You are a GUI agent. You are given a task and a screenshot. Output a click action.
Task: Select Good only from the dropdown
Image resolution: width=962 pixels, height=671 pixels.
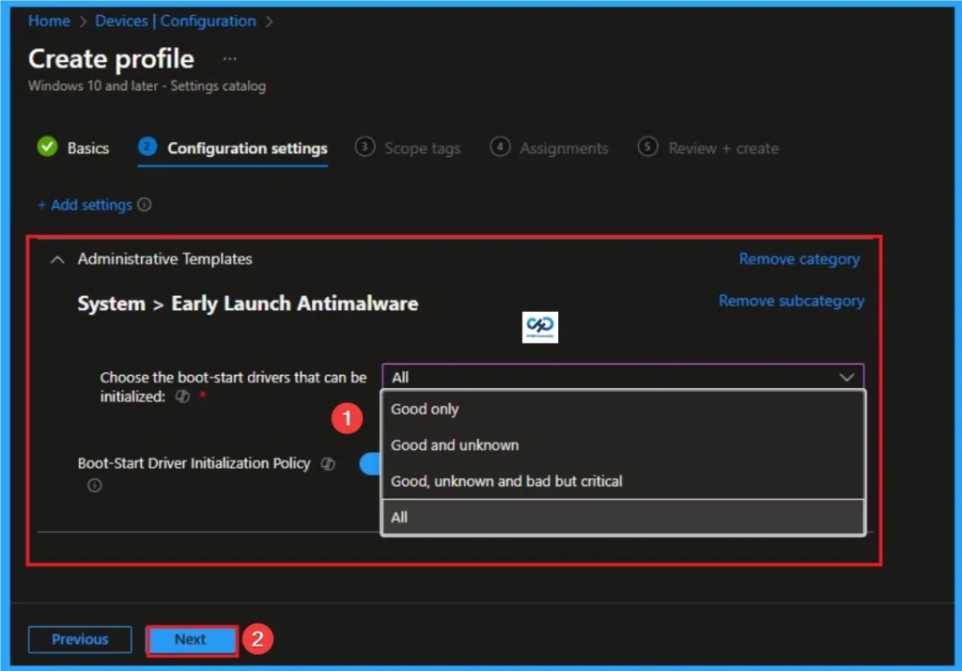point(425,409)
